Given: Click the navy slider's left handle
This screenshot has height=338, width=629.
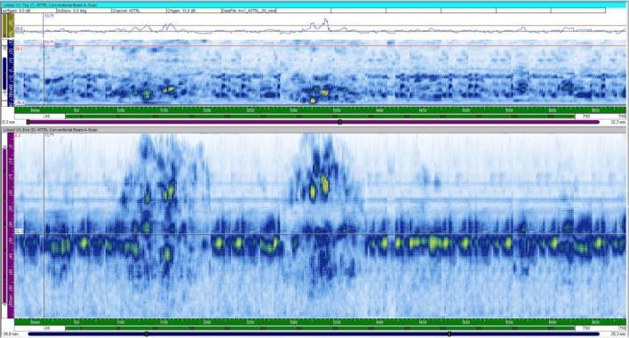Looking at the screenshot, I should click(x=147, y=334).
